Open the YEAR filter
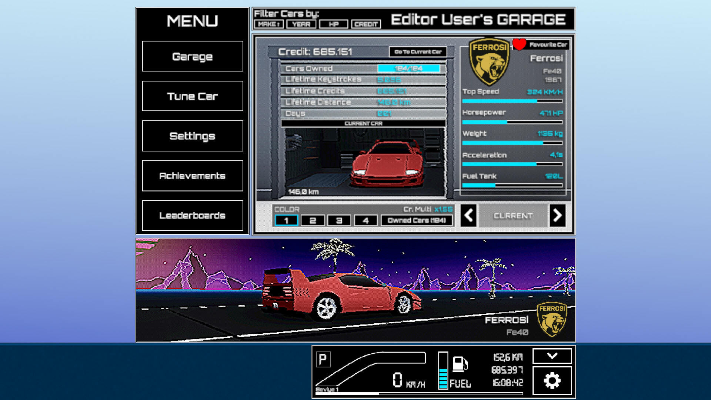 pos(301,24)
